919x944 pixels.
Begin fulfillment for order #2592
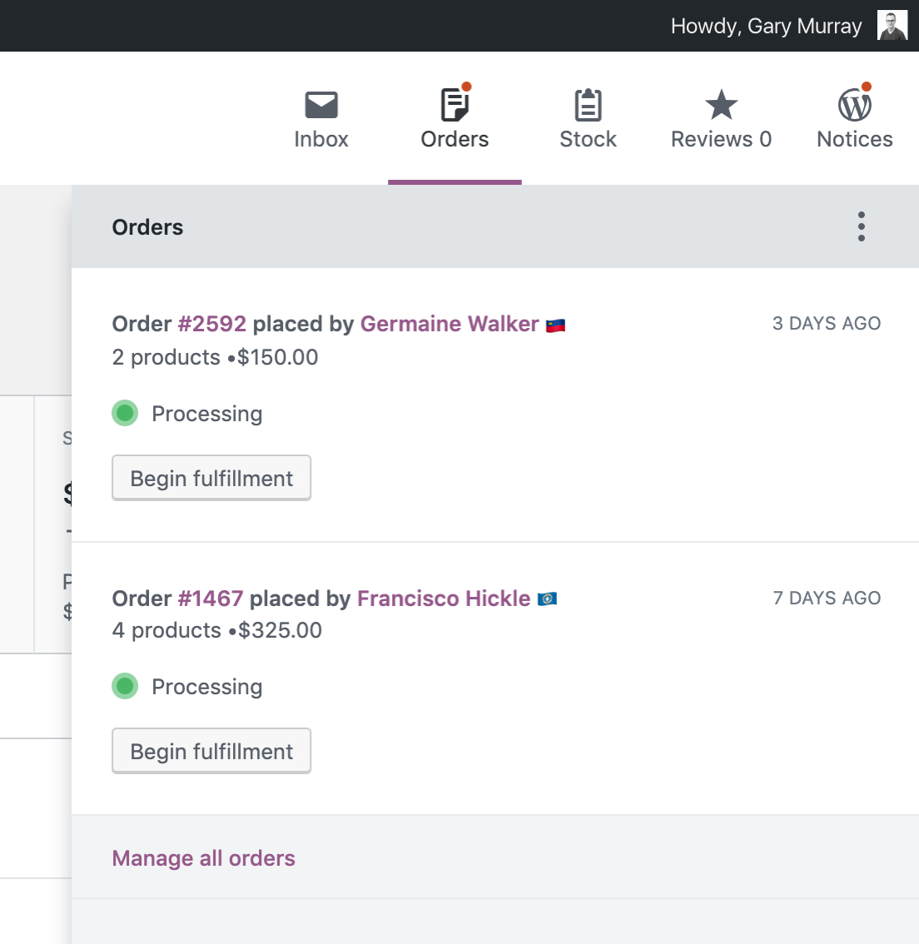(x=211, y=478)
